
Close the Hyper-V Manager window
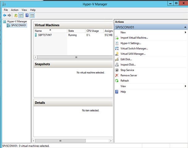click(183, 3)
